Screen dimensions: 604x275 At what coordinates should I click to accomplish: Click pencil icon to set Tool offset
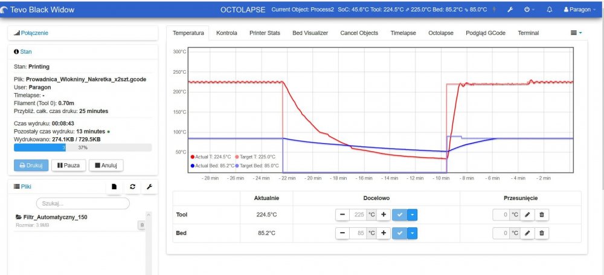click(527, 215)
